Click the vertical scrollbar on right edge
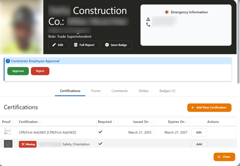Image resolution: width=240 pixels, height=166 pixels. 238,43
